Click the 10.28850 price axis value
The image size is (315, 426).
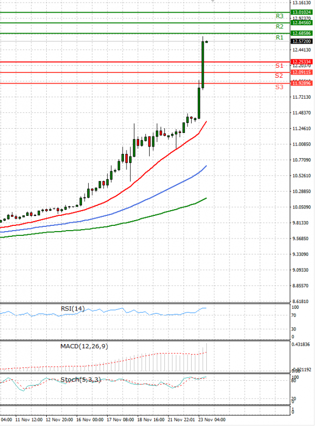pos(301,192)
